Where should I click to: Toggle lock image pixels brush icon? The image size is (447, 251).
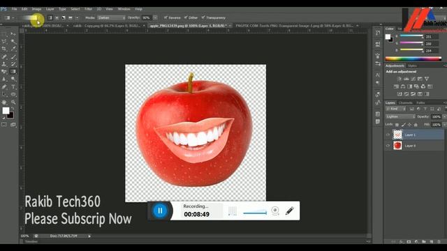tap(404, 125)
